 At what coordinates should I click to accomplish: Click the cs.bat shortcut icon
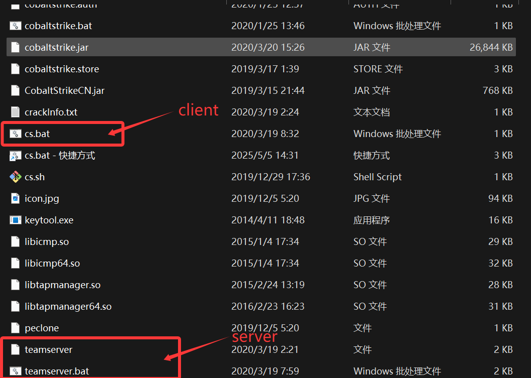15,156
